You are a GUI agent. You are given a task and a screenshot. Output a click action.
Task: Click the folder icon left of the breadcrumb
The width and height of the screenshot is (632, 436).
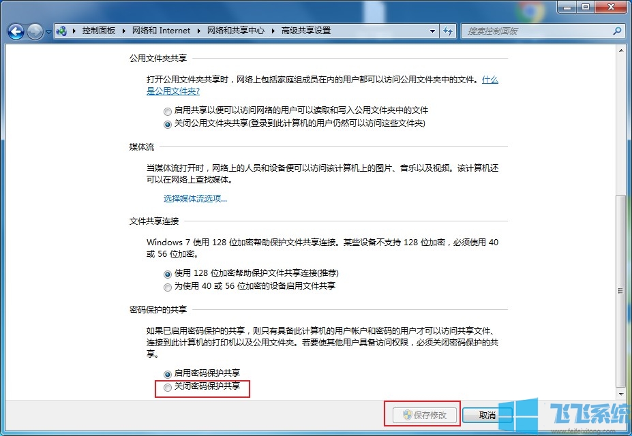click(61, 31)
